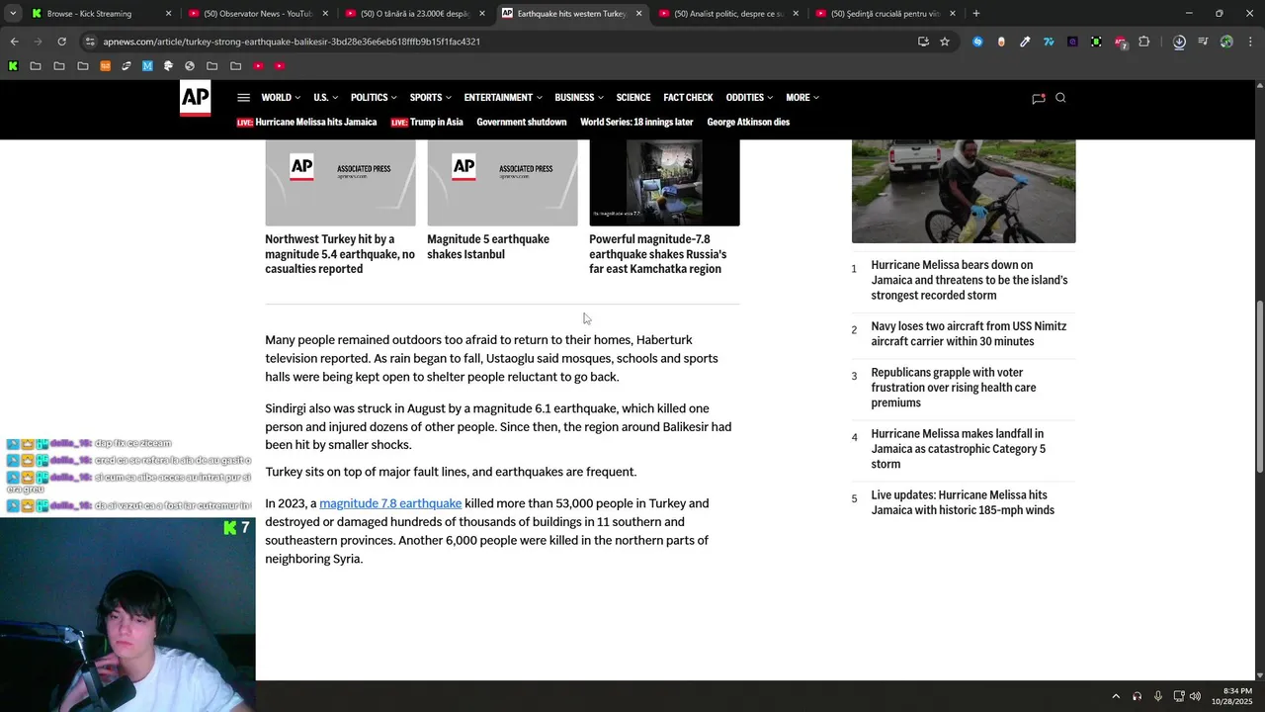1265x712 pixels.
Task: Open Republicans grapple with voter frustration story
Action: [x=954, y=388]
